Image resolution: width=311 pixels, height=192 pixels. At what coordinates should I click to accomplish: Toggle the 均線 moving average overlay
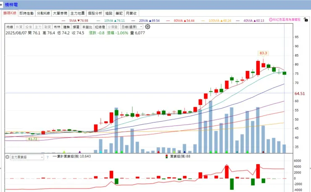(x=10, y=27)
